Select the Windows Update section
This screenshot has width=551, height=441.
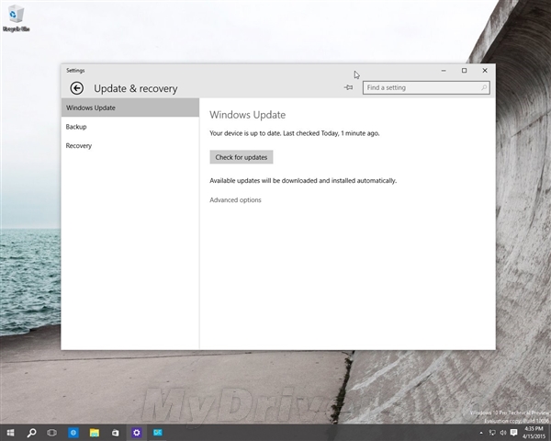[x=130, y=107]
